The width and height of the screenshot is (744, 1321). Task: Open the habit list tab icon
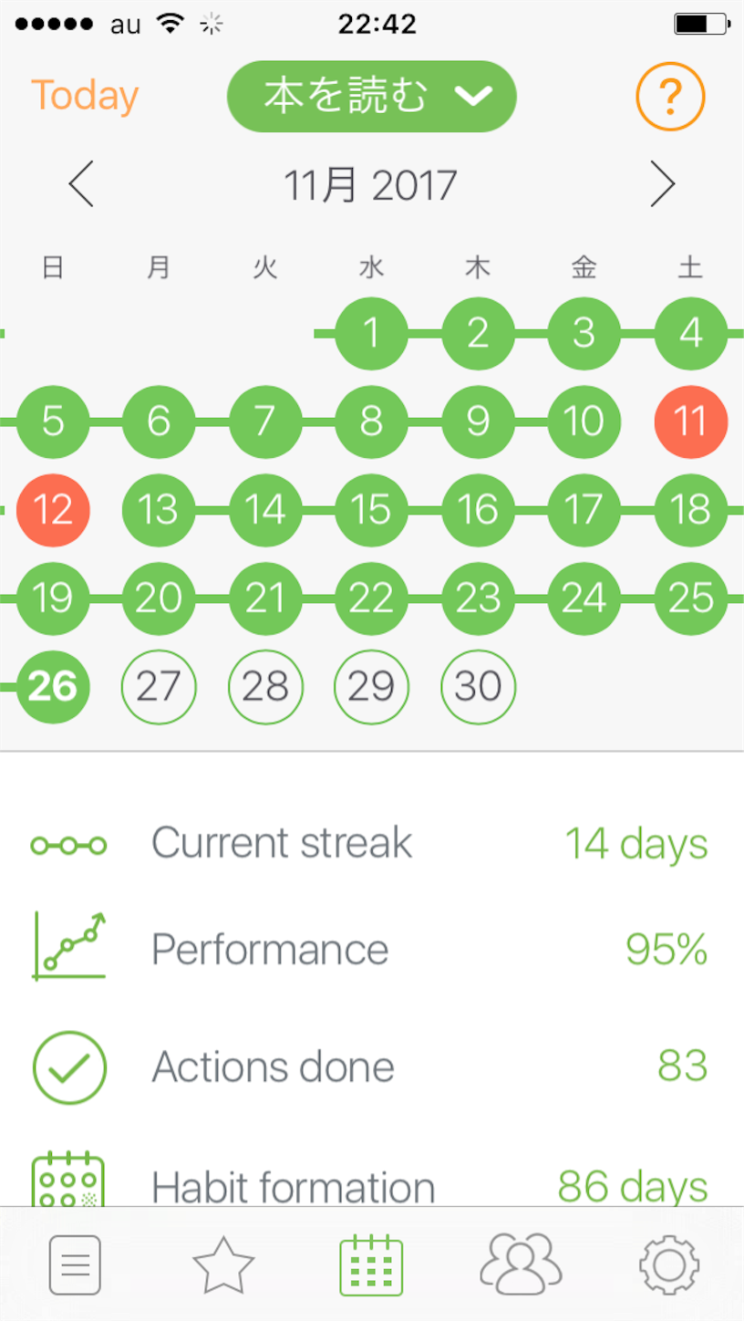75,1265
